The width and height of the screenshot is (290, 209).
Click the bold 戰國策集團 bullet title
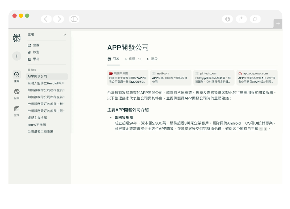click(124, 118)
